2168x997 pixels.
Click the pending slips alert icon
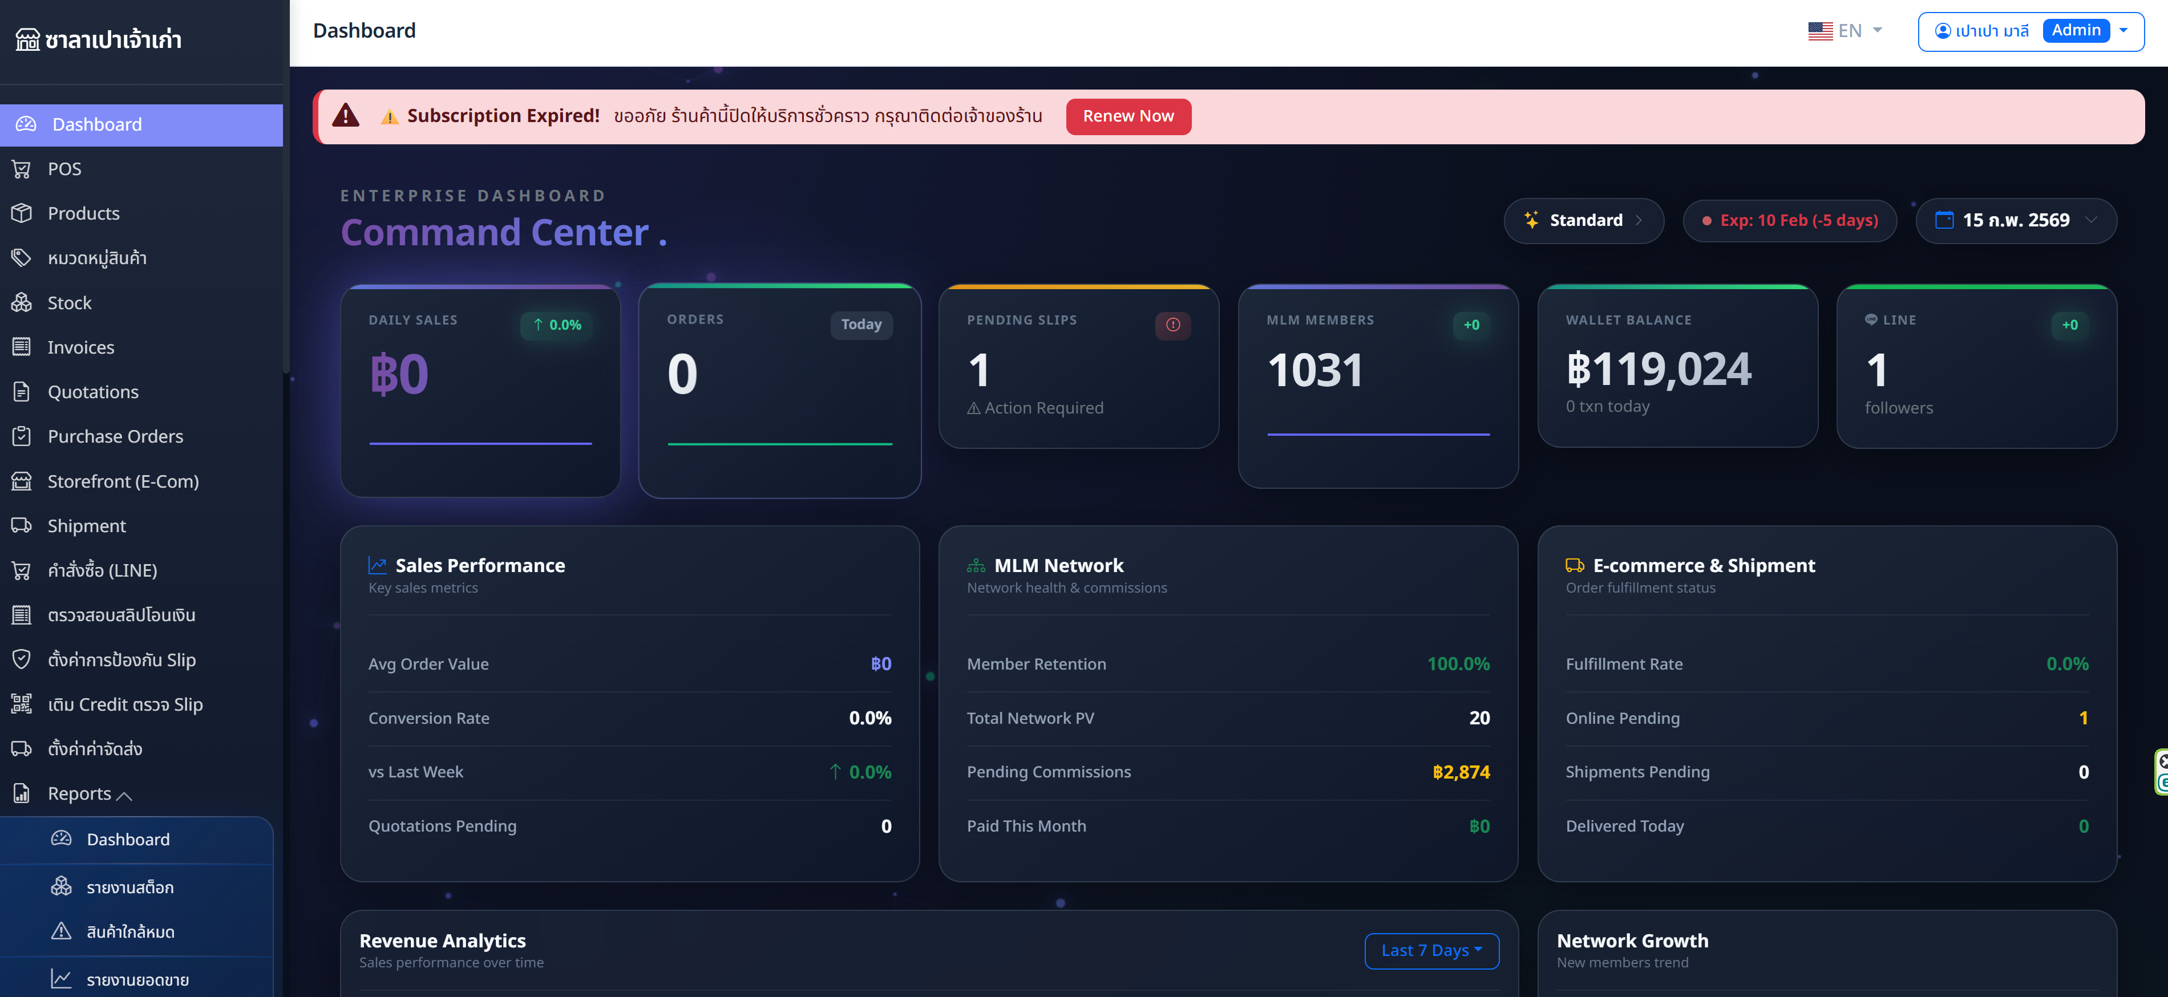(1173, 325)
